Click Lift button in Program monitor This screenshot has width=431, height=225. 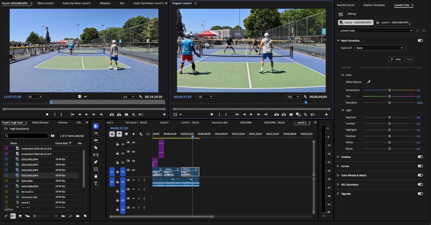point(277,115)
